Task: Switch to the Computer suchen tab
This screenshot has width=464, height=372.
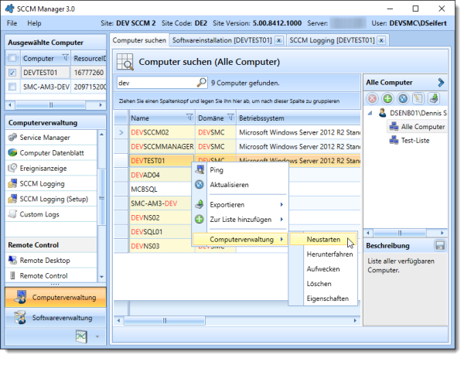Action: point(139,40)
